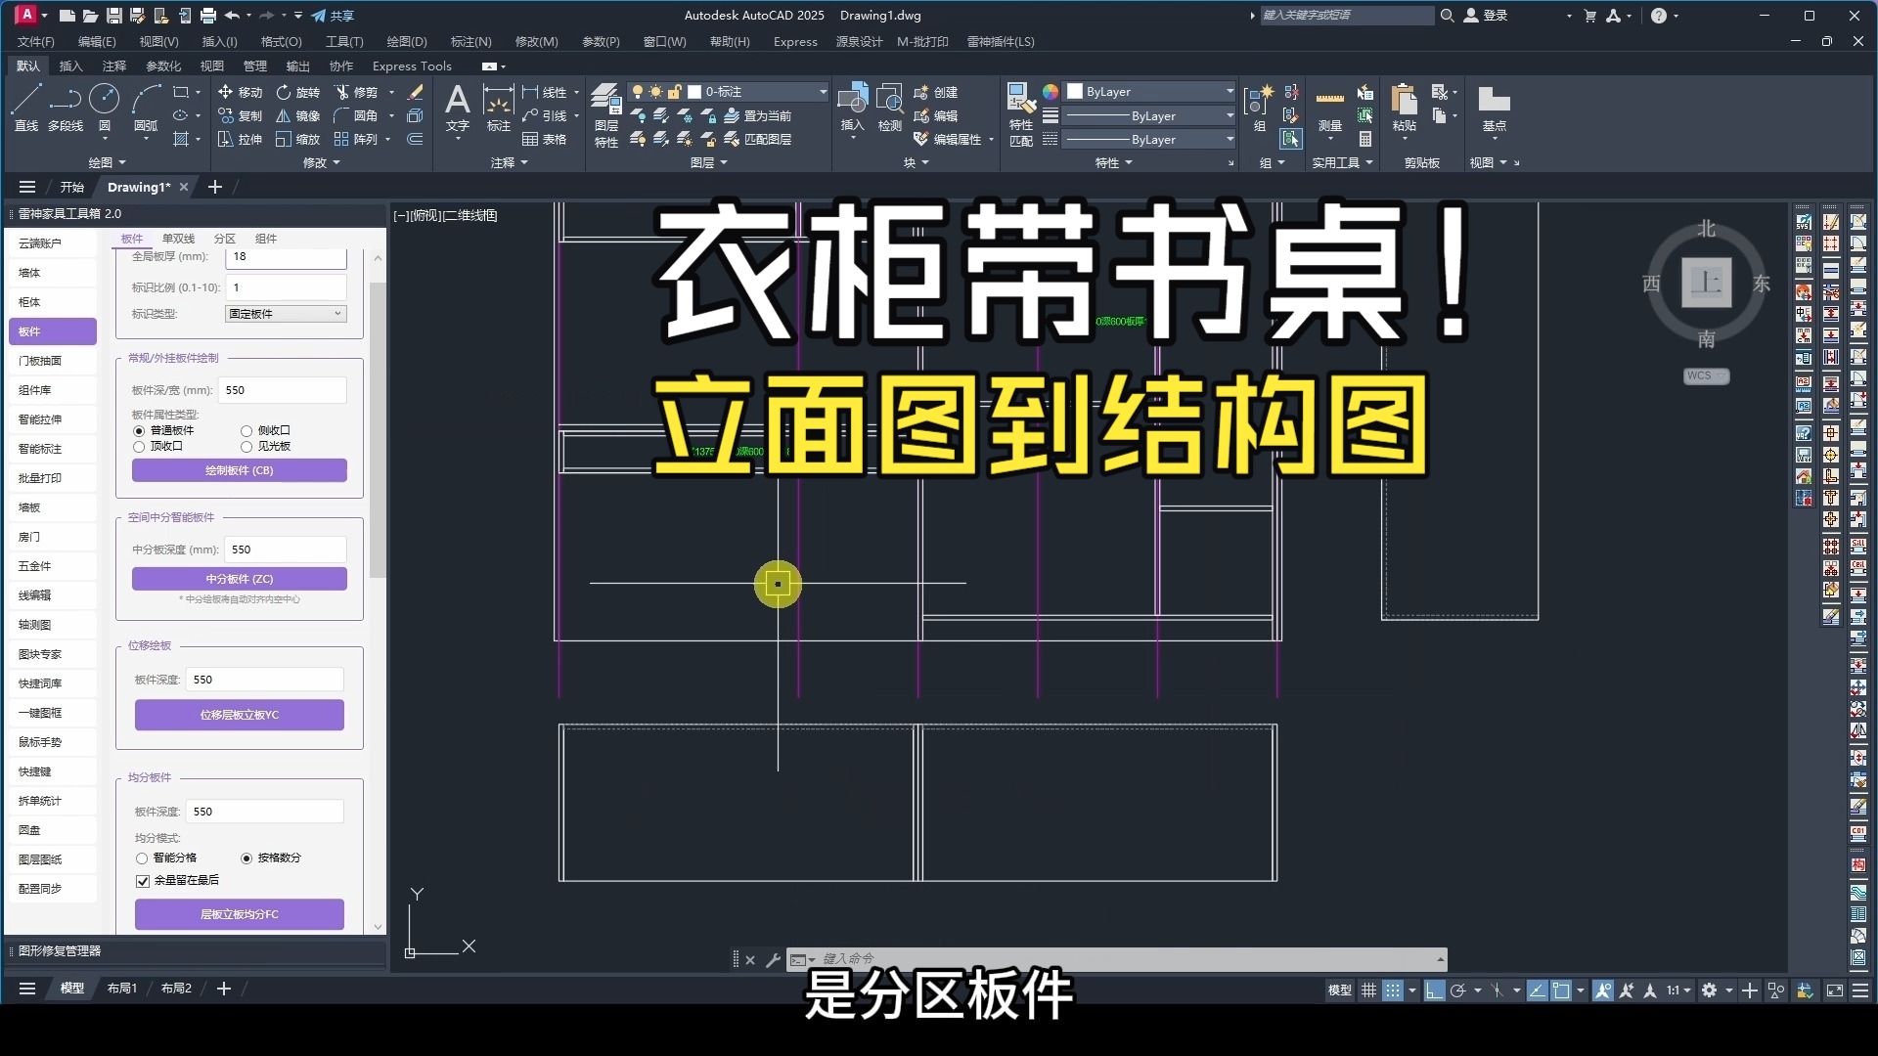
Task: Click the Copy (复制) tool
Action: tap(240, 115)
